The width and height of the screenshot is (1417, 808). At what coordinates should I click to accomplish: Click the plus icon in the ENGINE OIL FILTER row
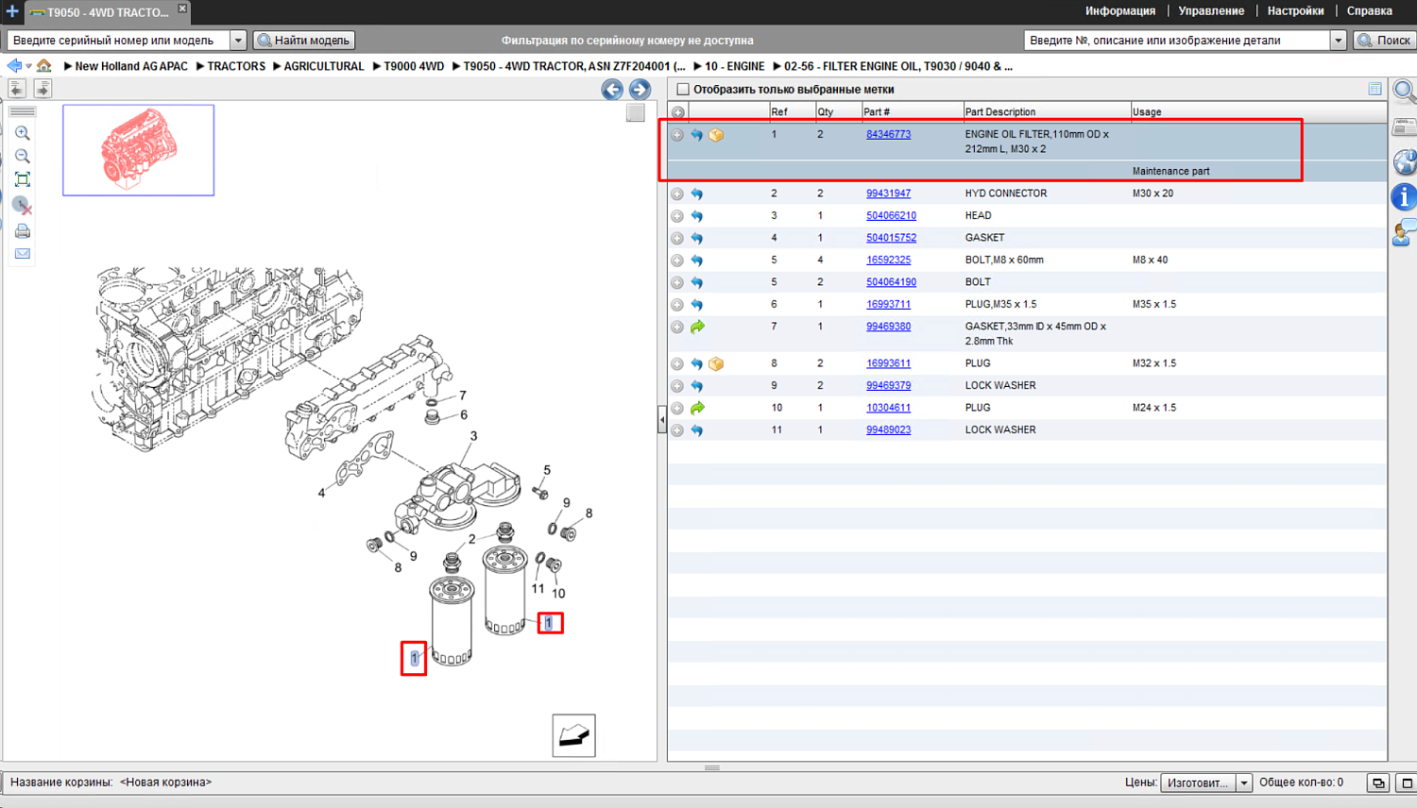677,135
